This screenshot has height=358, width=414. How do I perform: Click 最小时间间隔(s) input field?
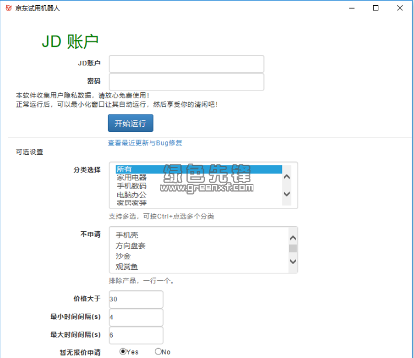point(136,317)
